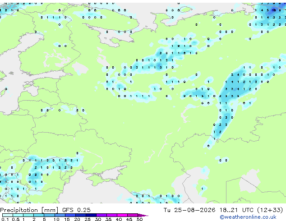Click the 2–5 mm legend color segment
Screen dimensions: 286x221
pos(39,215)
